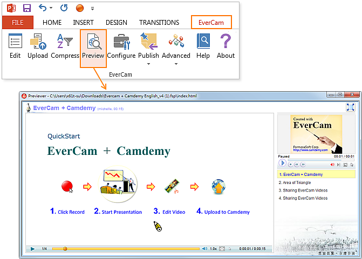Switch to the TRANSITIONS tab
Viewport: 362px width, 259px height.
point(159,22)
